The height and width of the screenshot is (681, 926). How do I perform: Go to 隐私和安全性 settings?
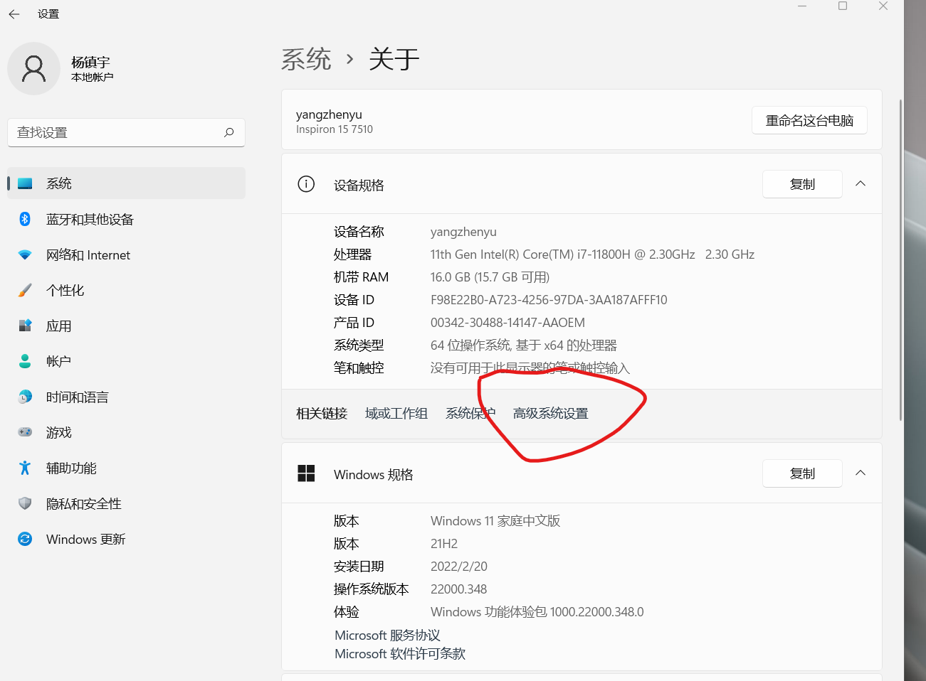pyautogui.click(x=126, y=503)
